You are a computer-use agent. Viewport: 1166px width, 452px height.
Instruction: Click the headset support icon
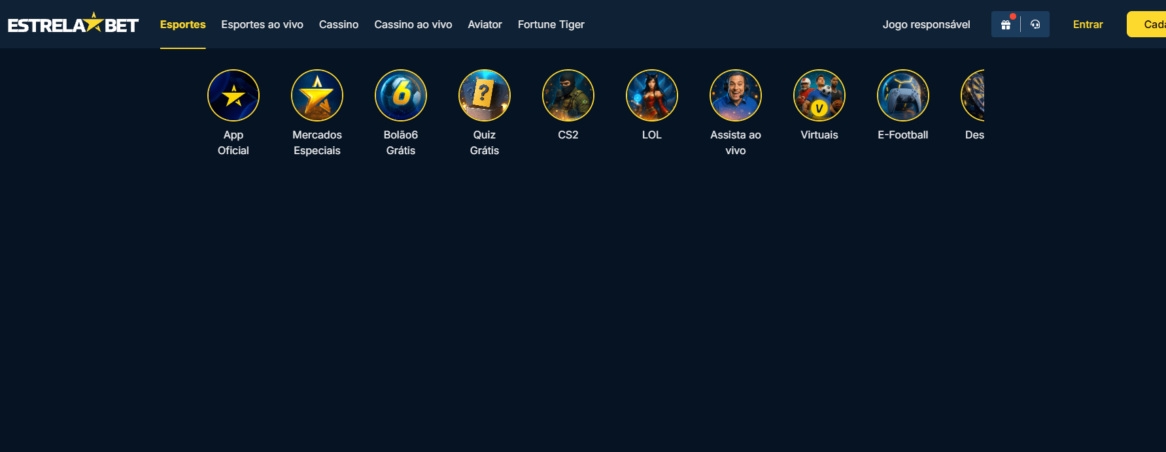[x=1035, y=24]
